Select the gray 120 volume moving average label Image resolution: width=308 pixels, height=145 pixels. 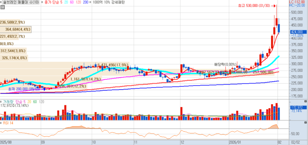click(41, 102)
